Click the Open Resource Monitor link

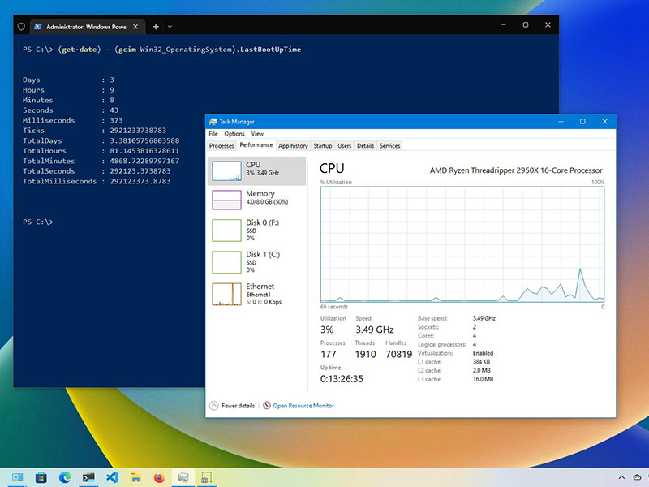[x=303, y=406]
